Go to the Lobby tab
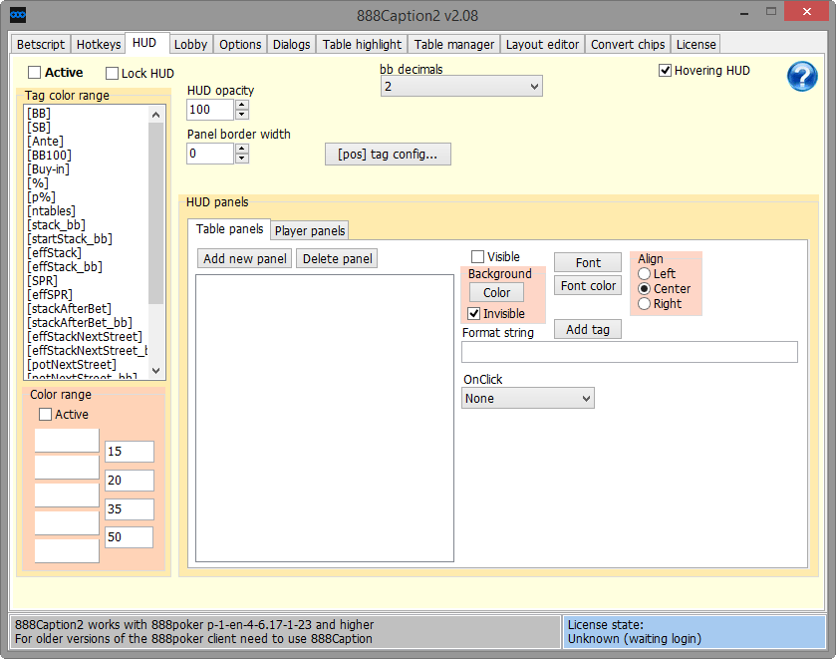Viewport: 836px width, 659px height. [191, 44]
